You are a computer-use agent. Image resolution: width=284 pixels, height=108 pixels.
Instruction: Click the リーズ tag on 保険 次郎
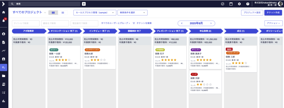pyautogui.click(x=194, y=74)
